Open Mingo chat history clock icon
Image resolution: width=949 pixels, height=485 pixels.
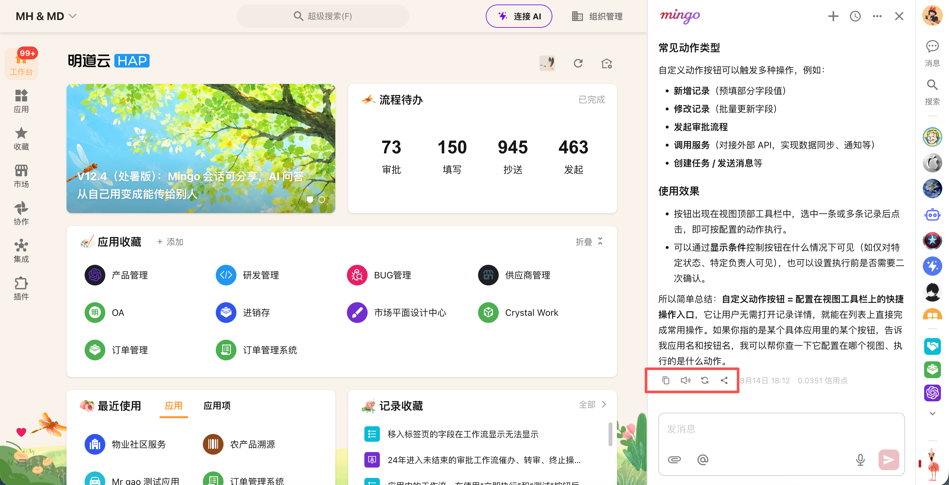tap(855, 16)
